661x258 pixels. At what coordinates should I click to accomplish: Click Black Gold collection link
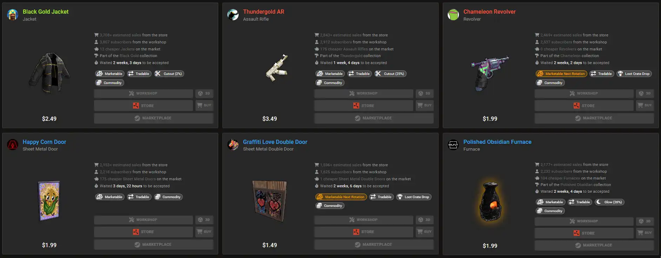point(129,56)
